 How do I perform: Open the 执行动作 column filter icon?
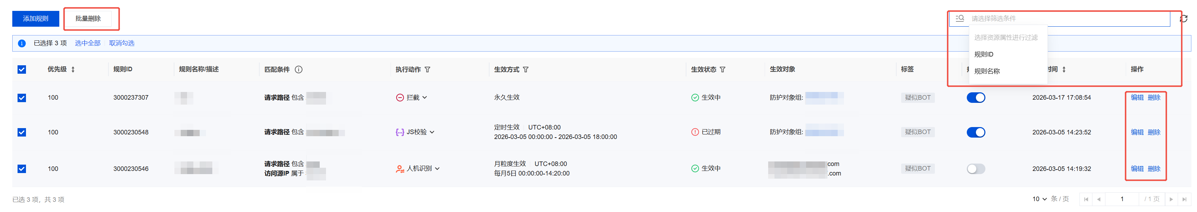click(427, 69)
